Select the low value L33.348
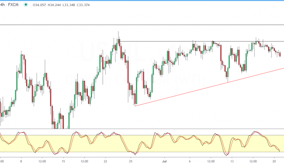 click(x=69, y=5)
